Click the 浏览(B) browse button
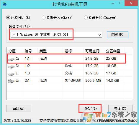This screenshot has height=125, width=139. coord(117,34)
